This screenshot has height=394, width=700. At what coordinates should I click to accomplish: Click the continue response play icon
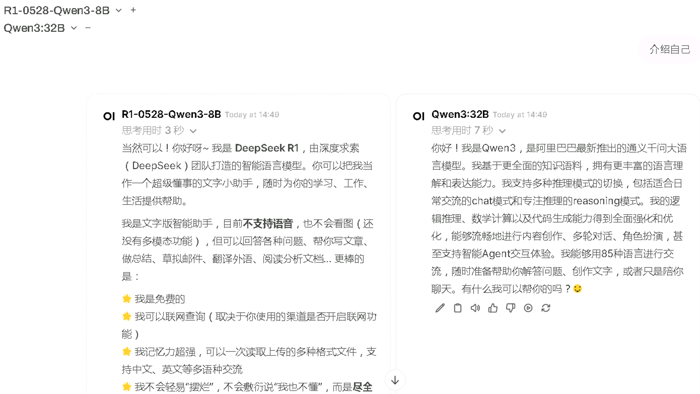click(528, 308)
